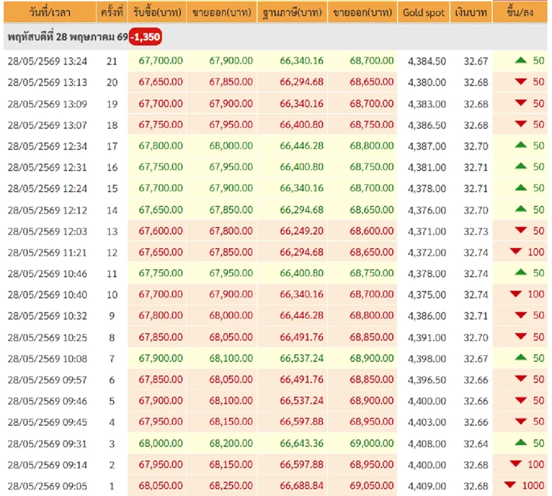The height and width of the screenshot is (496, 552).
Task: Click the timestamp 28/05/2569 11:21
Action: click(47, 252)
